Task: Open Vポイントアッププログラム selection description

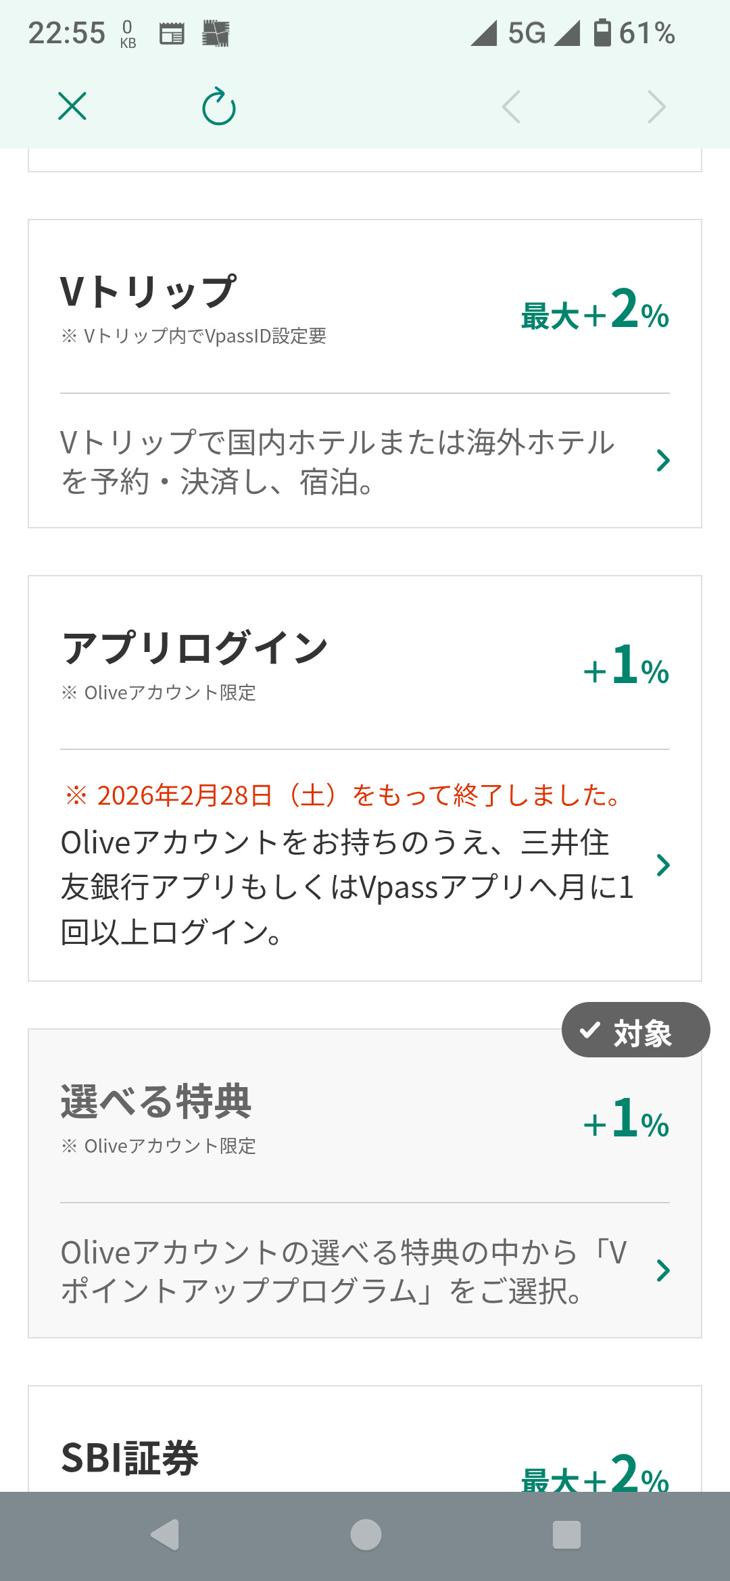Action: pyautogui.click(x=345, y=1271)
